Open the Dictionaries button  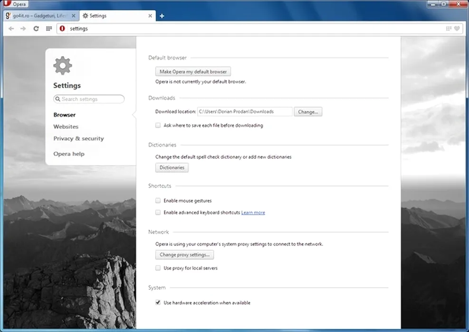click(x=172, y=167)
